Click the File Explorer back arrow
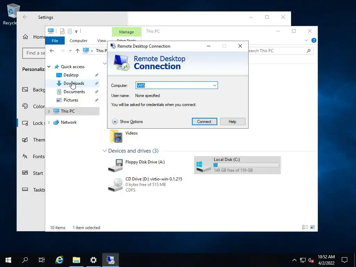The image size is (356, 267). coord(52,51)
